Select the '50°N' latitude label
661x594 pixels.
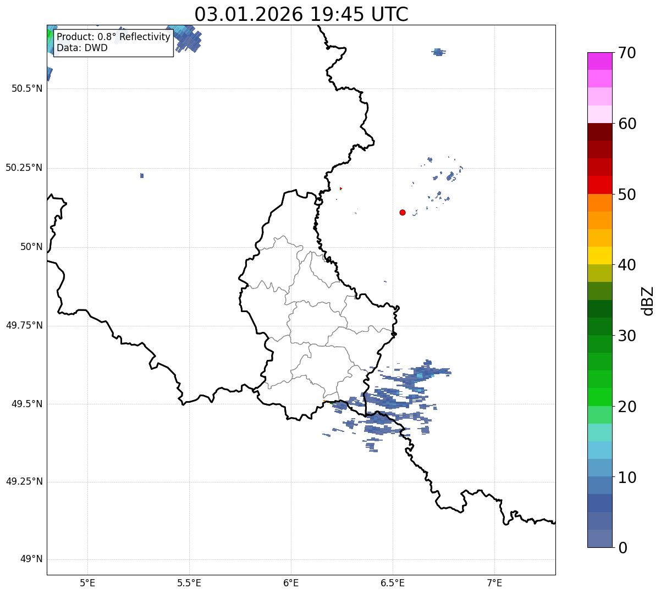click(x=31, y=247)
